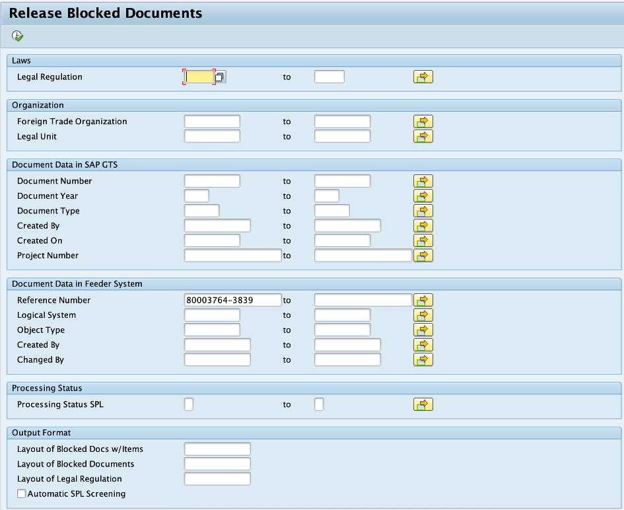This screenshot has width=624, height=510.
Task: Focus the Legal Regulation from field
Action: click(199, 77)
